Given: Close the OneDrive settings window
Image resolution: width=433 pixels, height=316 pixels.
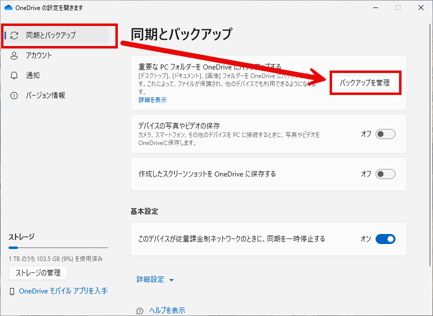Looking at the screenshot, I should pyautogui.click(x=421, y=7).
